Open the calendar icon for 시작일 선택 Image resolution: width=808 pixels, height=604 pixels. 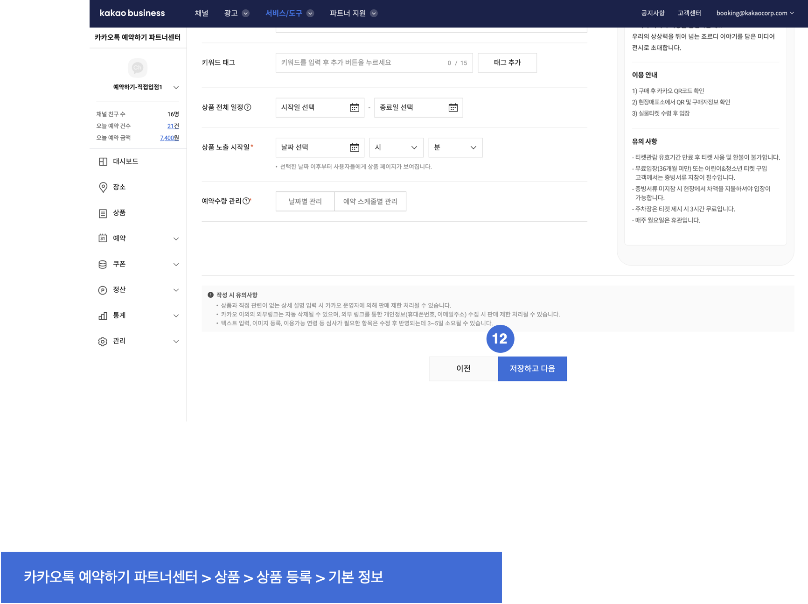355,108
